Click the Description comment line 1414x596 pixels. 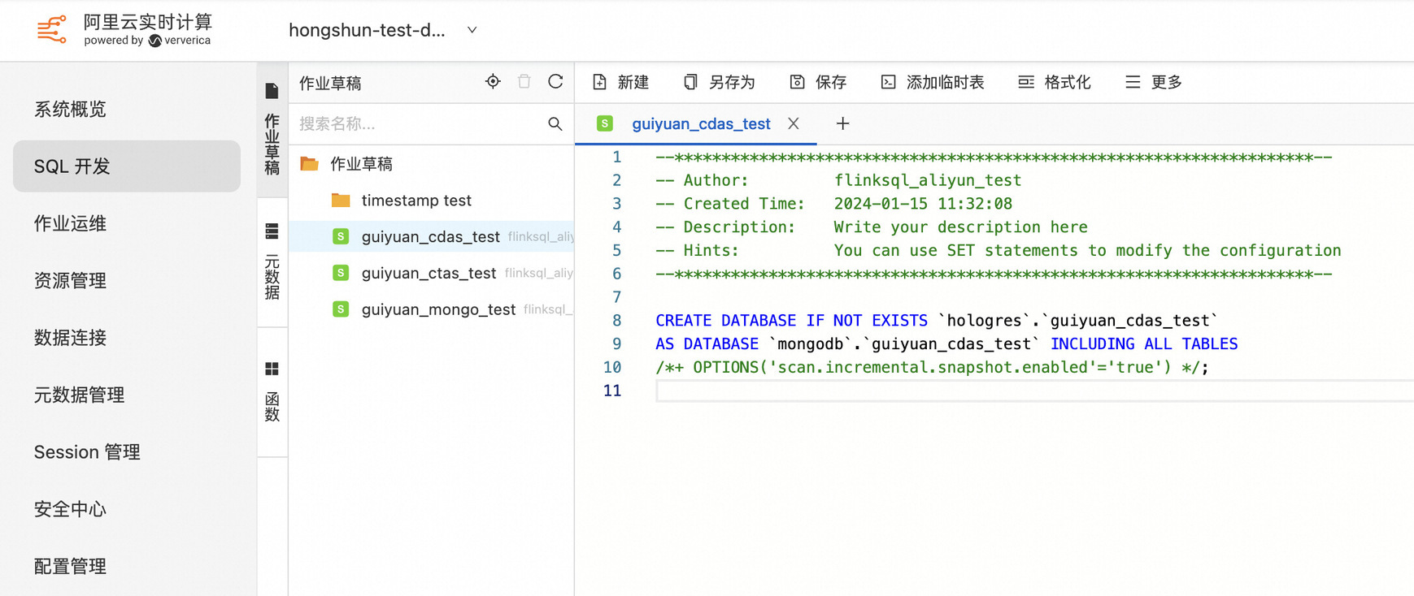[x=872, y=227]
